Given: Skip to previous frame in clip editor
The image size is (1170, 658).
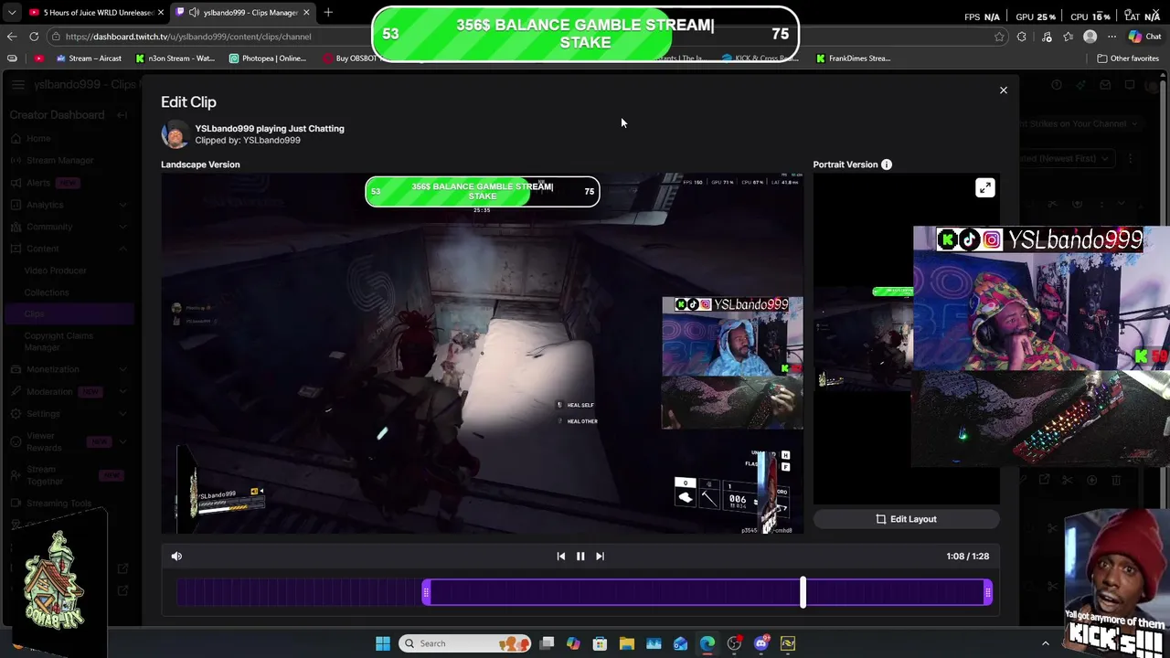Looking at the screenshot, I should 561,556.
